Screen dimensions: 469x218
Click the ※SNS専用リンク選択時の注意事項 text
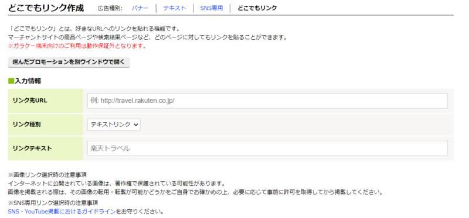click(x=53, y=203)
